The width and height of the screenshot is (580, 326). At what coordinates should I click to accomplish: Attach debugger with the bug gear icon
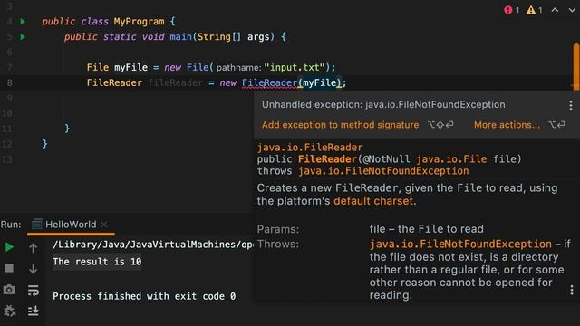(9, 311)
